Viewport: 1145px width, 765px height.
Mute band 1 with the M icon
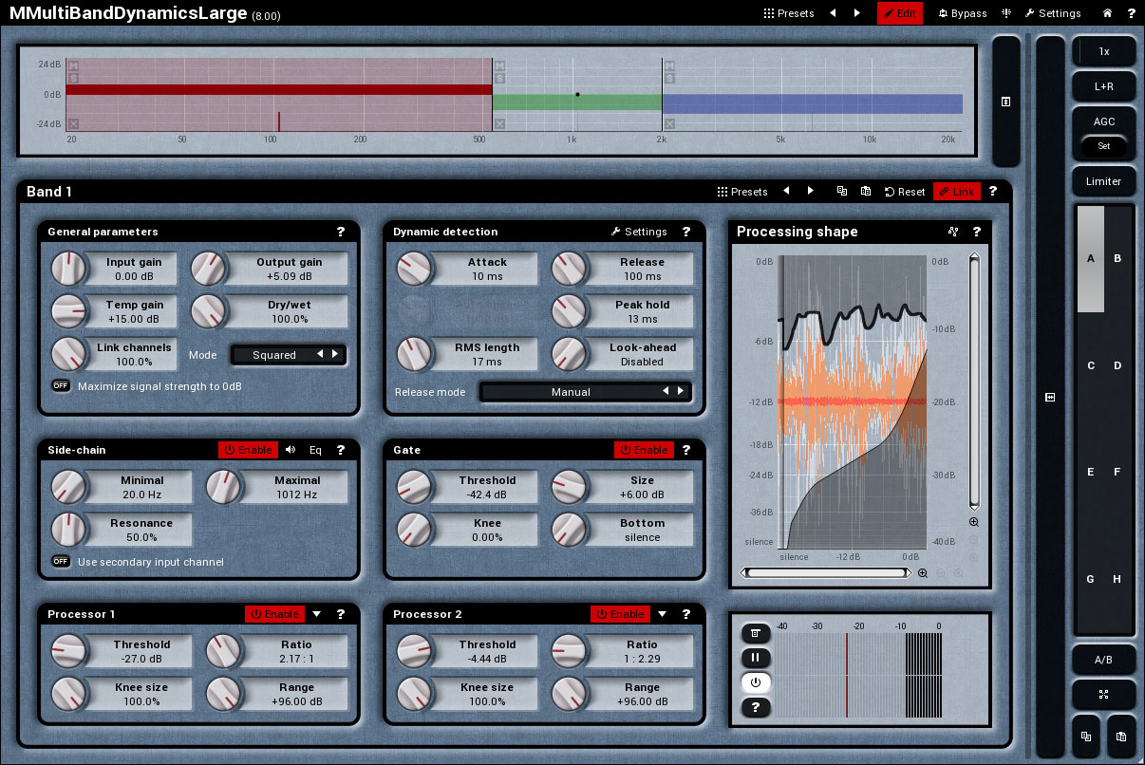73,65
